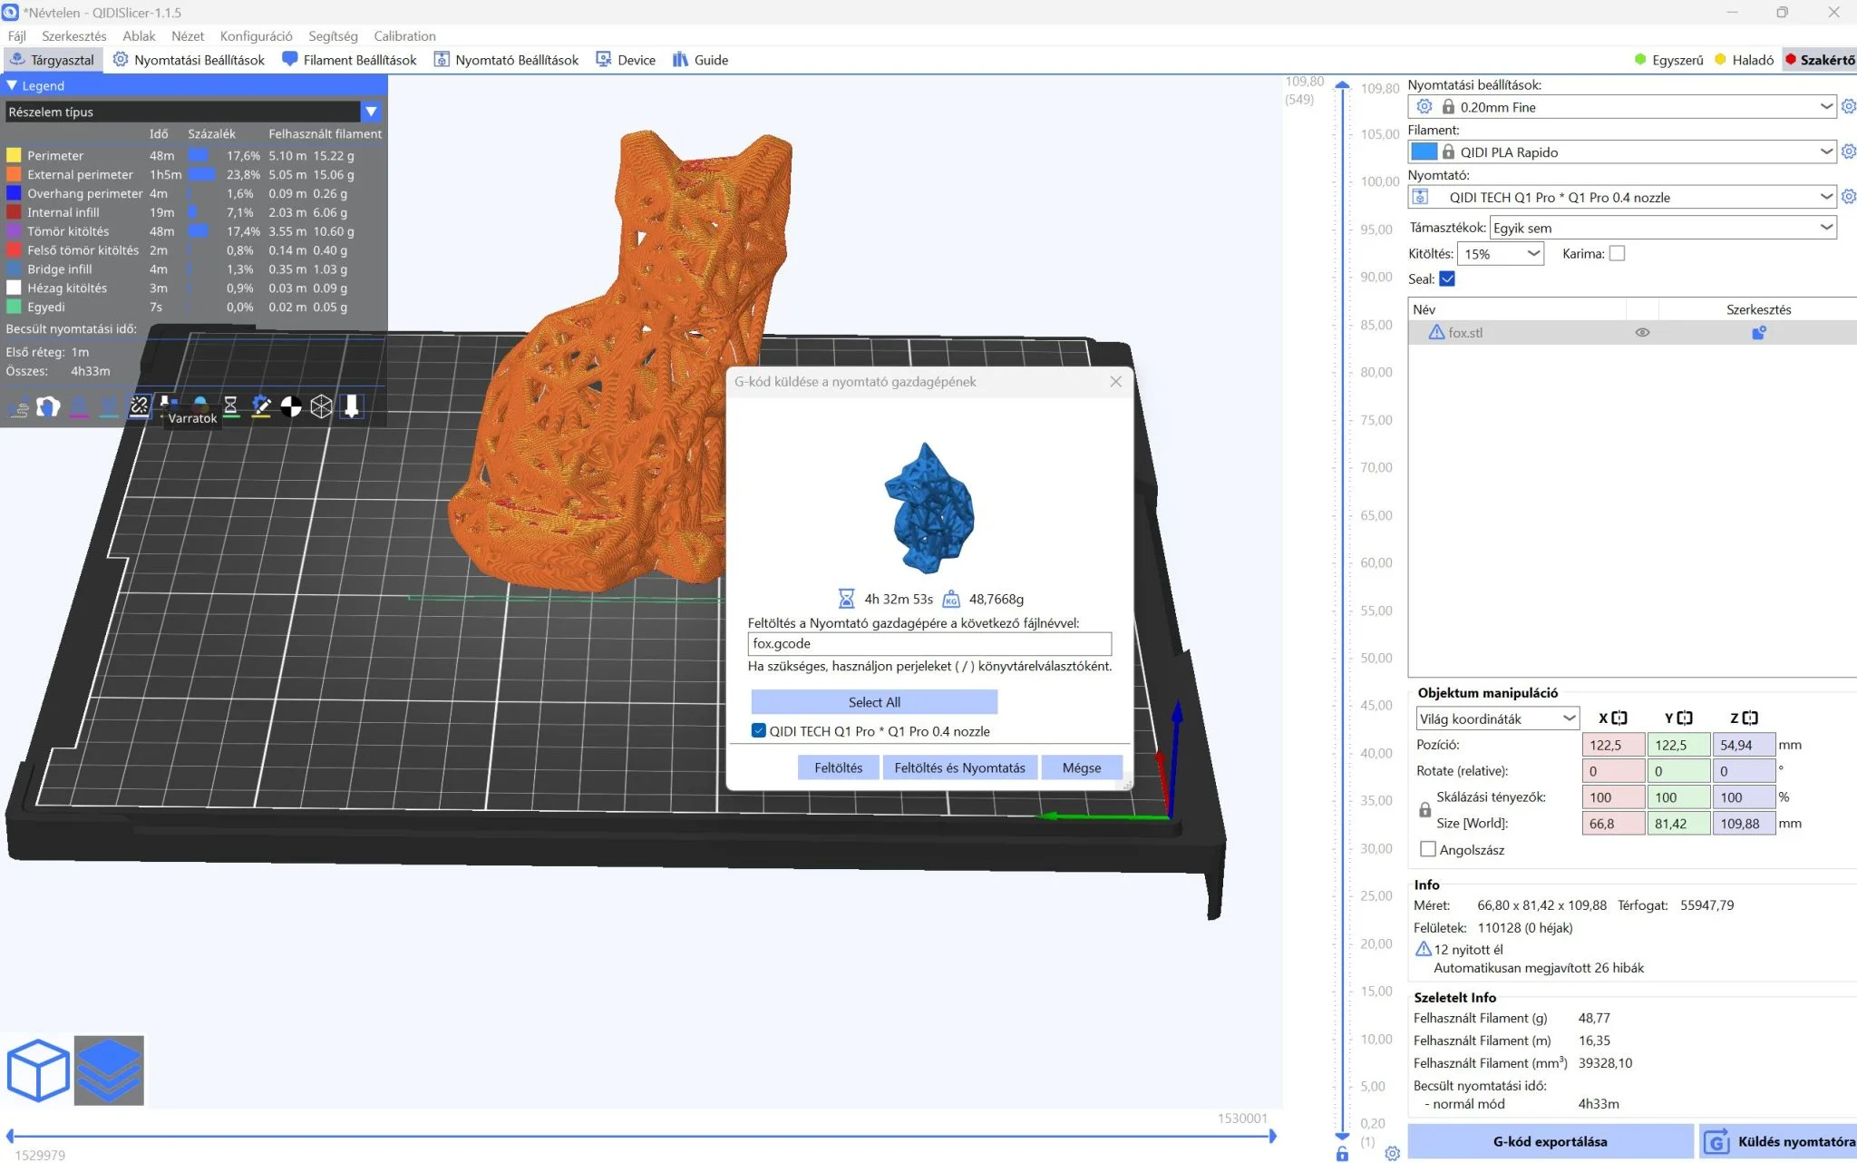Toggle the center of gravity marker icon

tap(291, 407)
